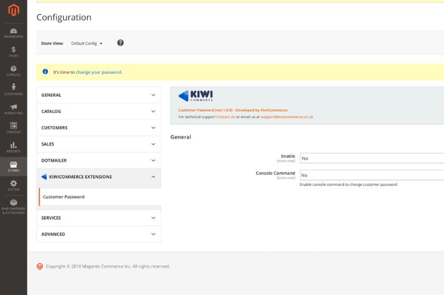Collapse the KiwiCommerce Extensions section
Image resolution: width=444 pixels, height=295 pixels.
point(98,177)
